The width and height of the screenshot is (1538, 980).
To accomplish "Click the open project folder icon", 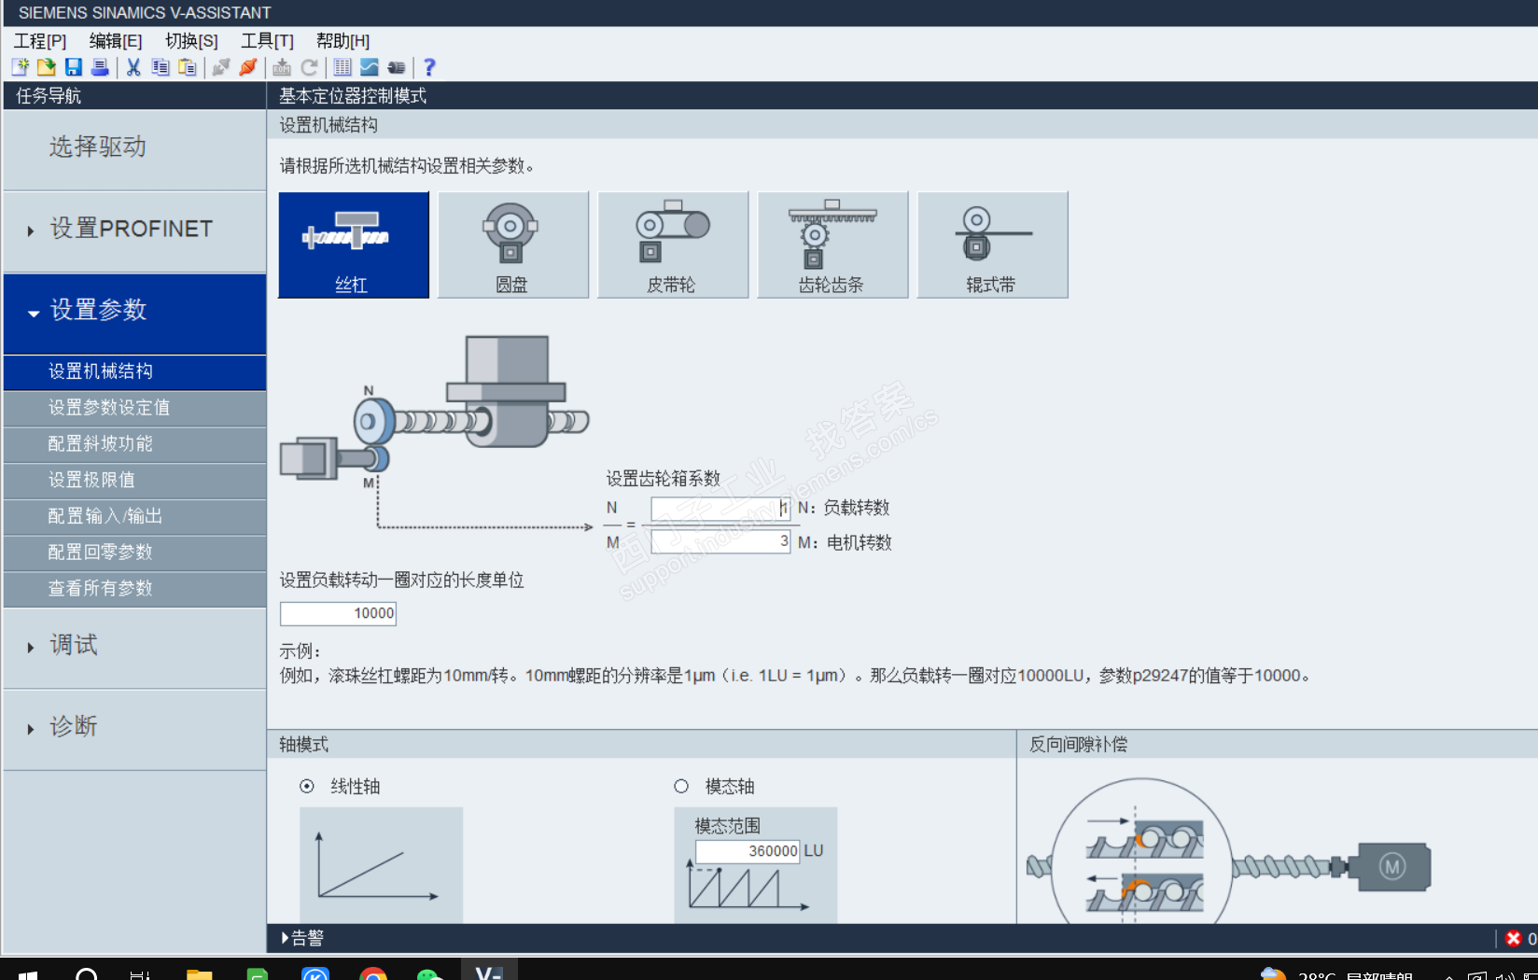I will [47, 67].
